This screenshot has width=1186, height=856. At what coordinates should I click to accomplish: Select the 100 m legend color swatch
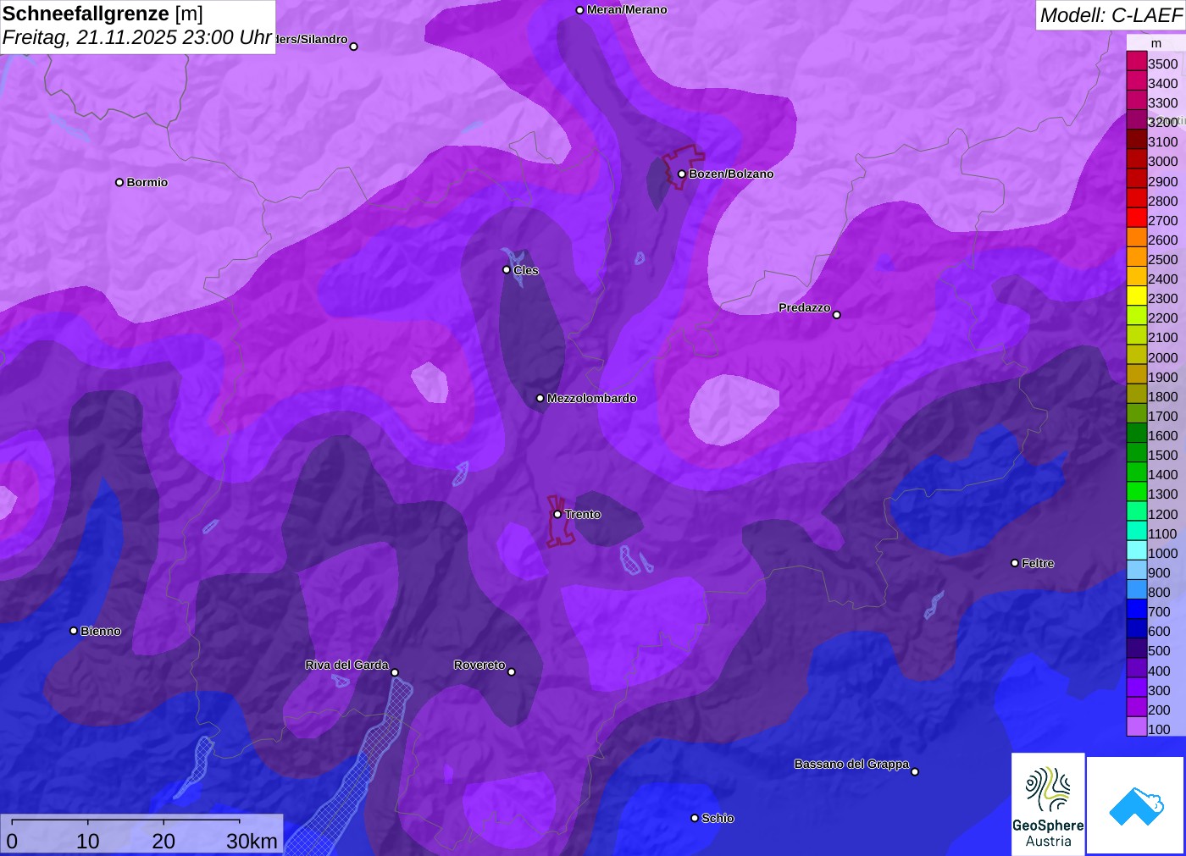[1137, 726]
